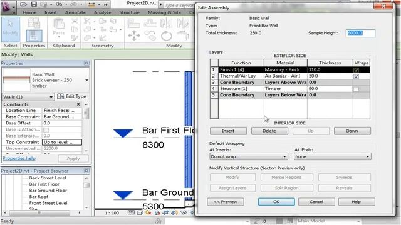Select Bar First Floor in Project Browser
Viewport: 401px width, 225px height.
point(44,184)
